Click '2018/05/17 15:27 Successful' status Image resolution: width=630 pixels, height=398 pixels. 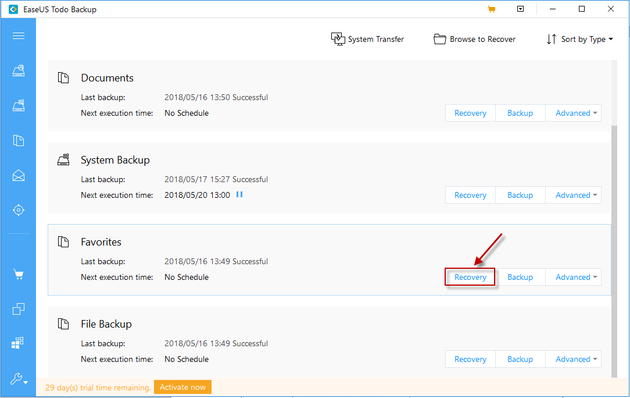click(x=216, y=179)
